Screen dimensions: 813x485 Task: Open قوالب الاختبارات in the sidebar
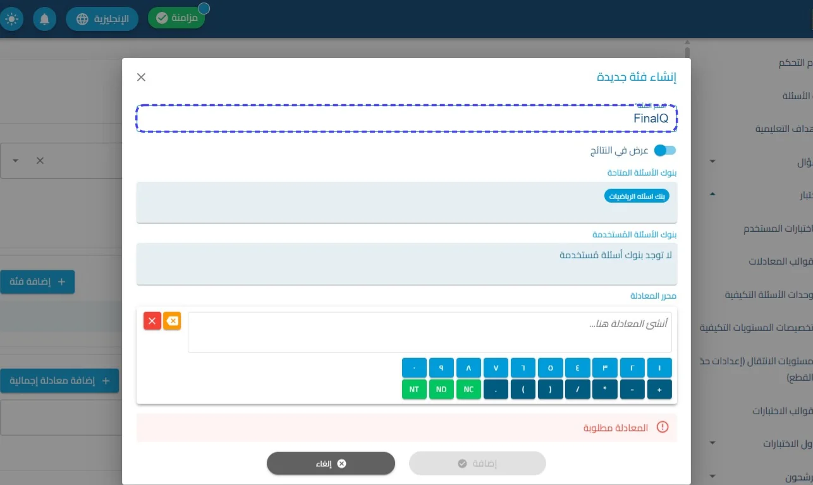[x=782, y=410]
